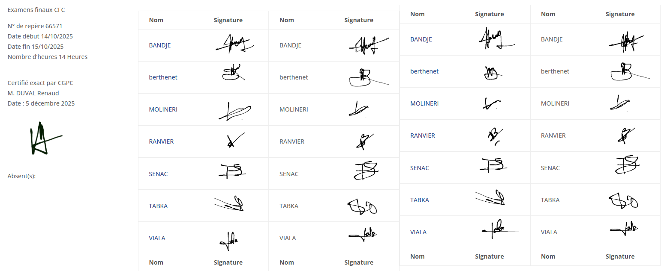The width and height of the screenshot is (664, 271).
Task: Select the "M. DUVAL Renaud" certifier name
Action: pos(33,93)
